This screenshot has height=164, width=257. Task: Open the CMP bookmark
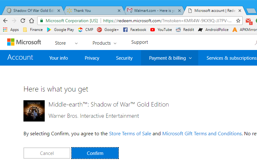[86, 30]
